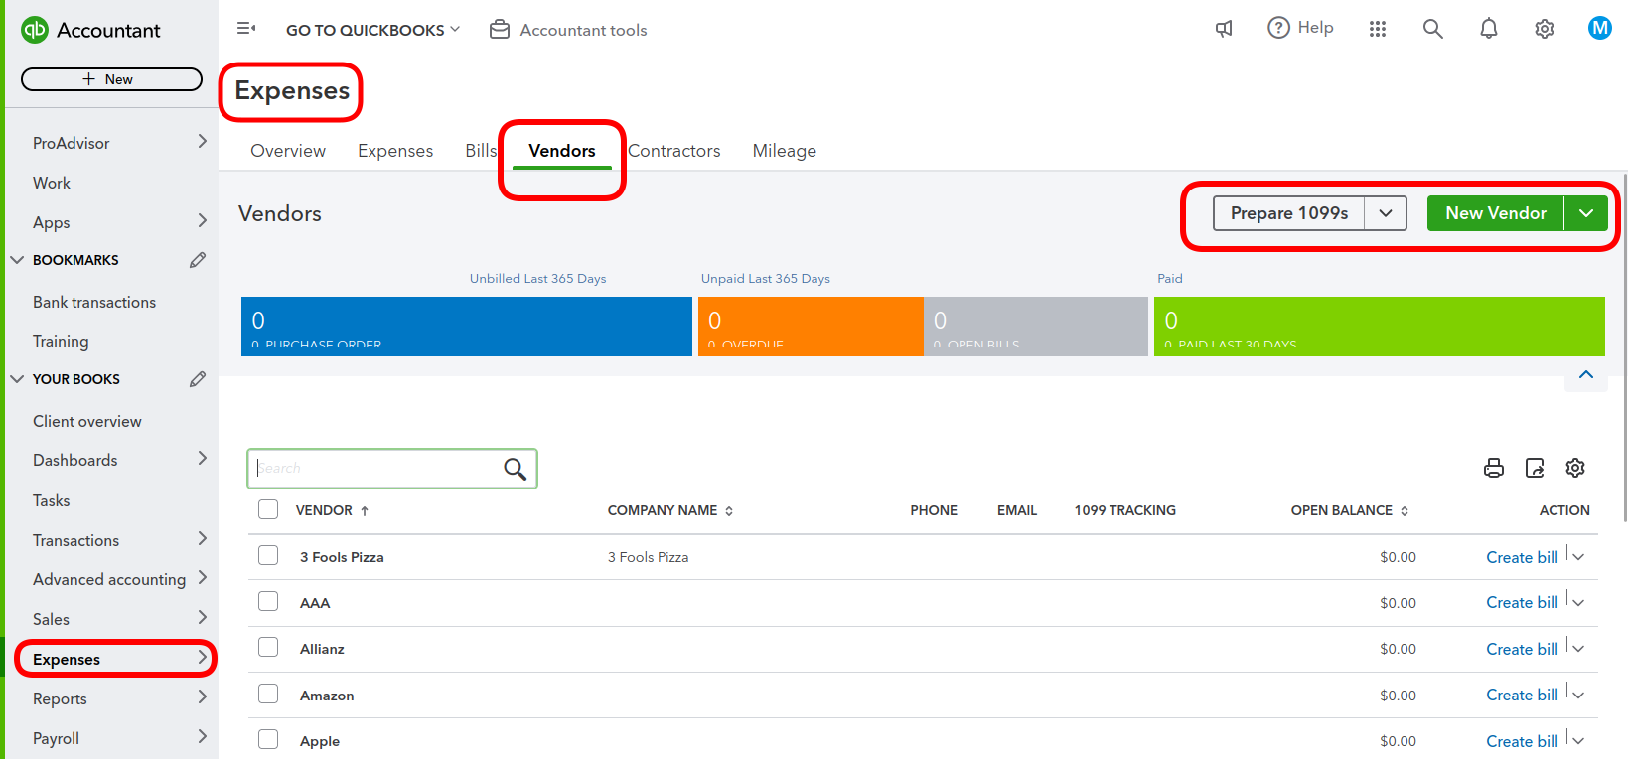Open the apps grid icon
Viewport: 1628px width, 759px height.
(1377, 29)
